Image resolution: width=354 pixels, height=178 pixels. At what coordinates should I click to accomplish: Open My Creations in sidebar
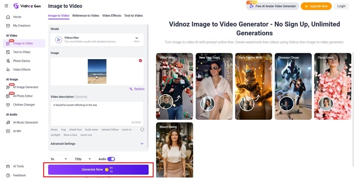[21, 26]
